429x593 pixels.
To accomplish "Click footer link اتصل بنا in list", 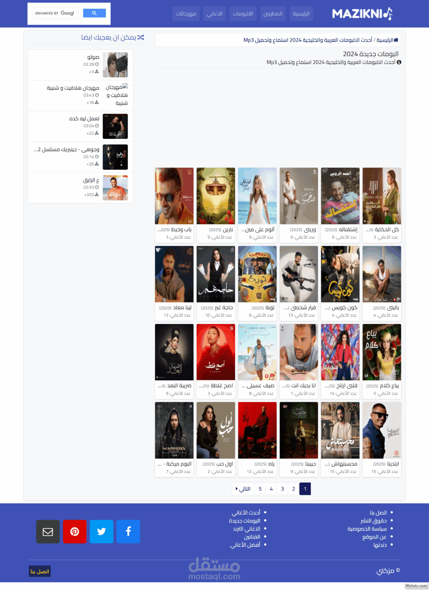I will (378, 513).
